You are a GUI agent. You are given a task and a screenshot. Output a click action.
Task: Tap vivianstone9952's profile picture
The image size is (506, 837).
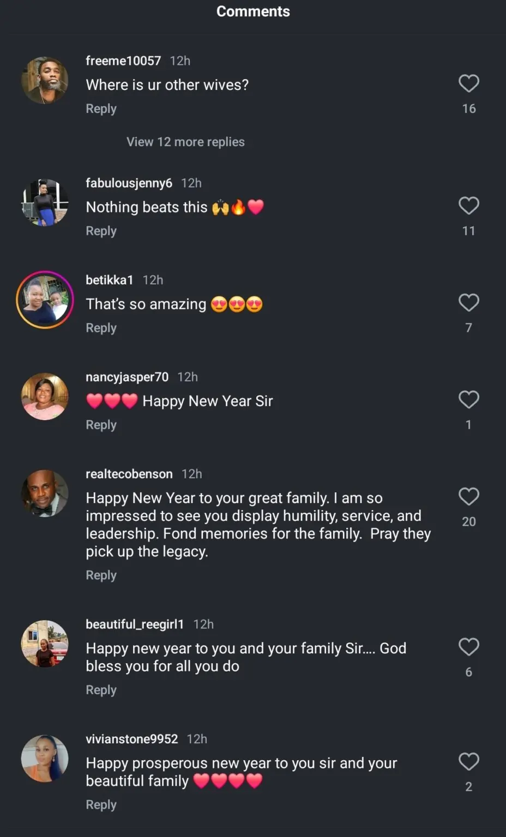coord(45,758)
